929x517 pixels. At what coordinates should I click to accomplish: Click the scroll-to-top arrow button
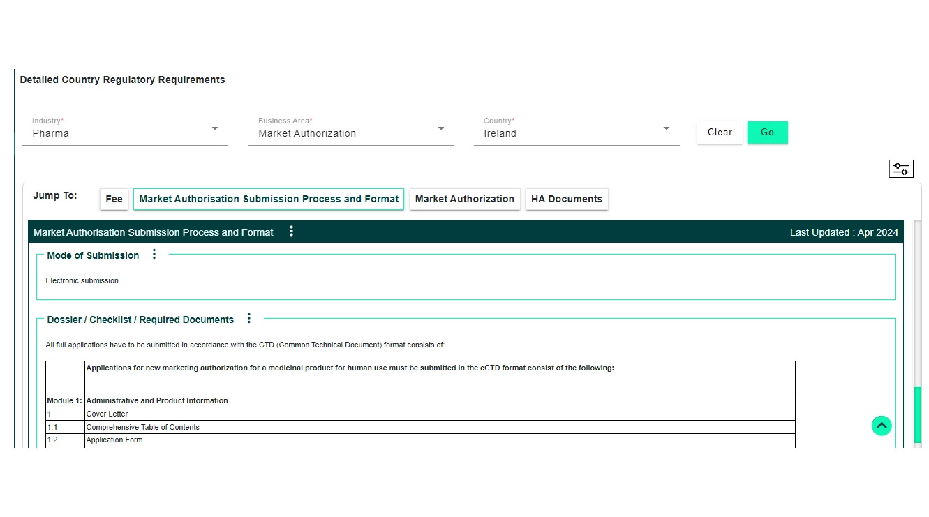pos(882,426)
